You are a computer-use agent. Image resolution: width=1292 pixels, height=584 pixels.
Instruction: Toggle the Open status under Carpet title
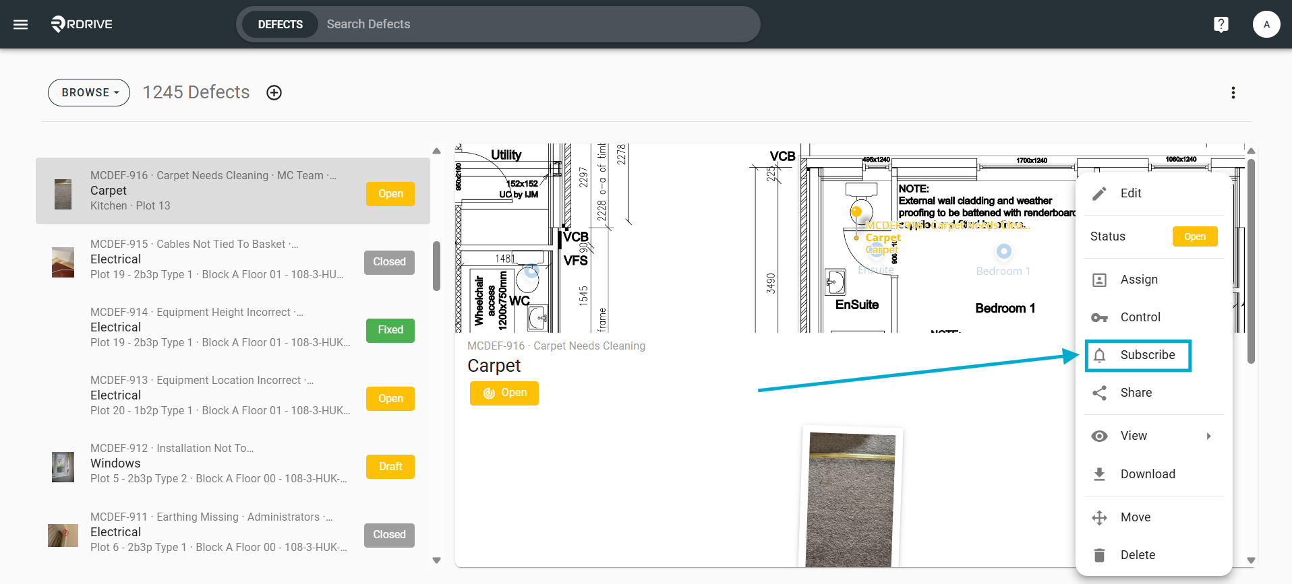(x=504, y=393)
